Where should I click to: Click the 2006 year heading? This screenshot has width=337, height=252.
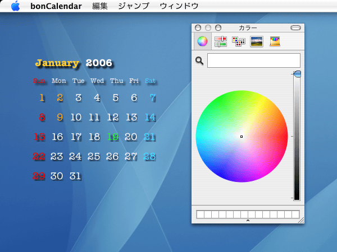tap(99, 63)
